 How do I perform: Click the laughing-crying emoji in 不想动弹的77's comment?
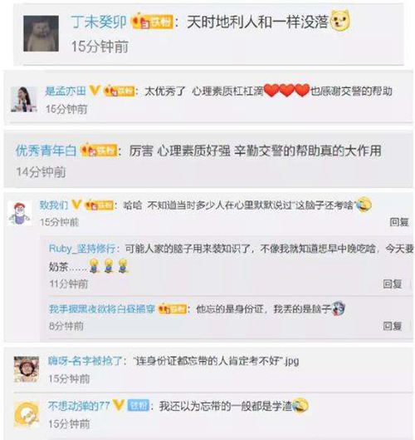300,406
